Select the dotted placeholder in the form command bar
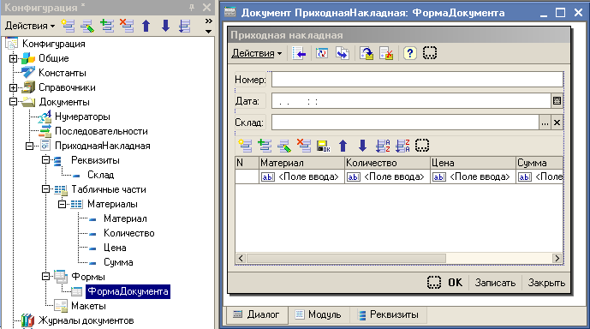Image resolution: width=590 pixels, height=329 pixels. [x=430, y=53]
